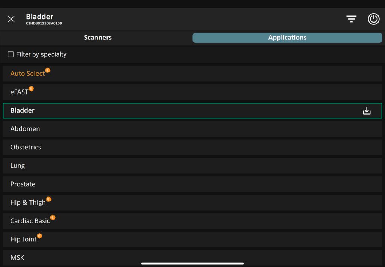
Task: Select the MSK application row
Action: point(17,258)
